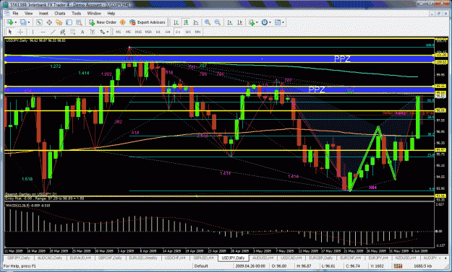This screenshot has height=272, width=452.
Task: Click the Default profile status entry
Action: (x=201, y=266)
